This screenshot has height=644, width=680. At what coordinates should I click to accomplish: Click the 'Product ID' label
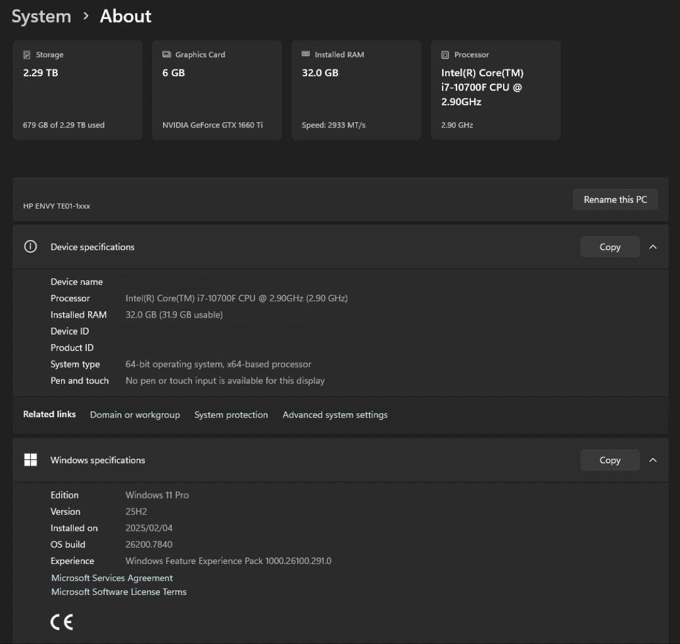72,348
